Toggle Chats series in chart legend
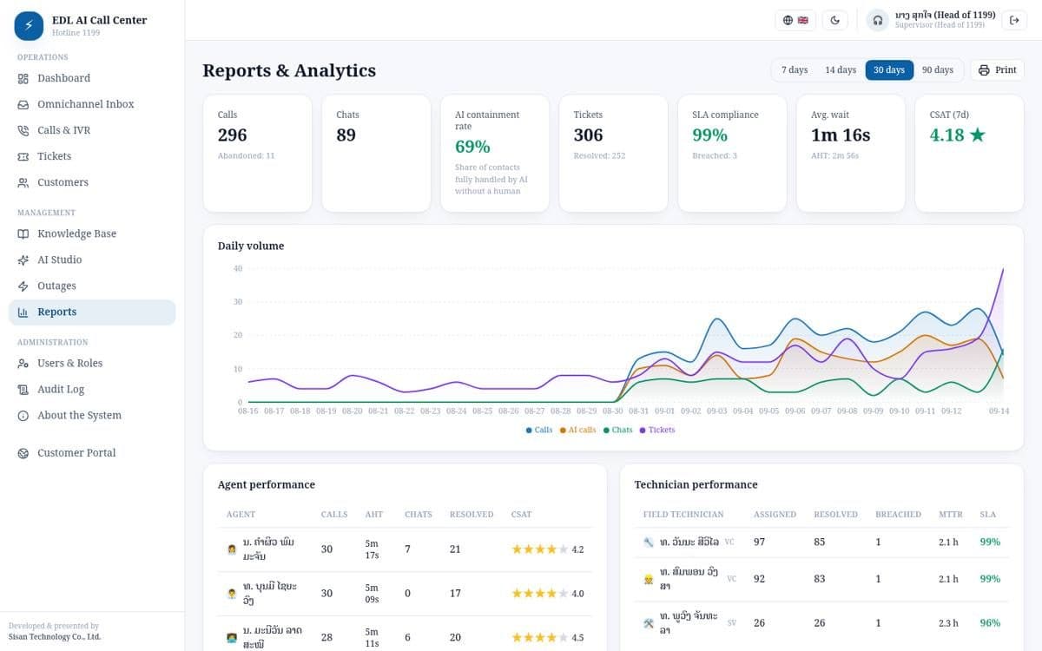 (618, 430)
